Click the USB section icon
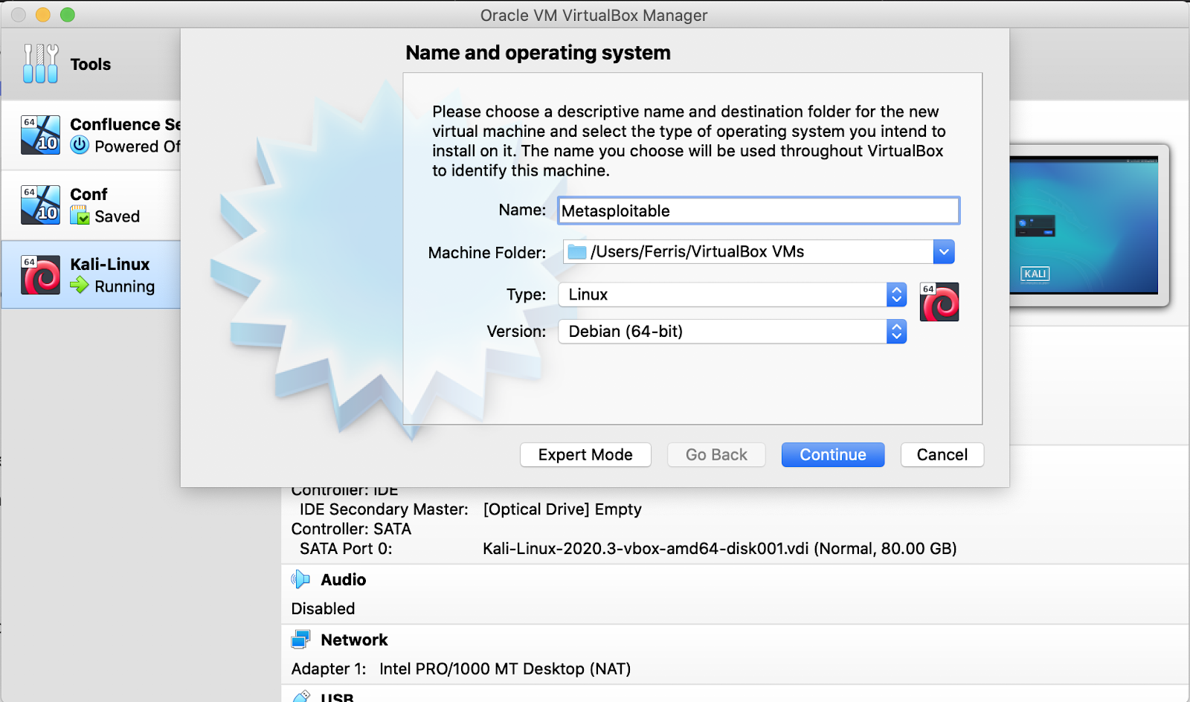 300,696
